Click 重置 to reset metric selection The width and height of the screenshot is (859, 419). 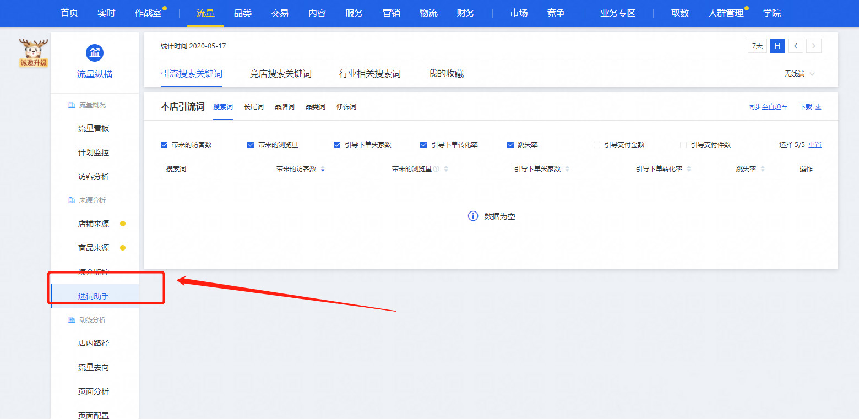coord(815,144)
